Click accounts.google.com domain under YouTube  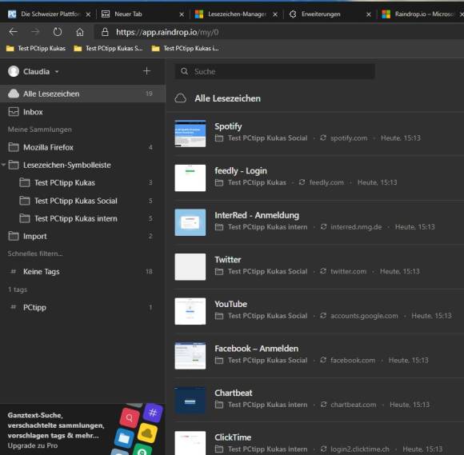pos(364,316)
